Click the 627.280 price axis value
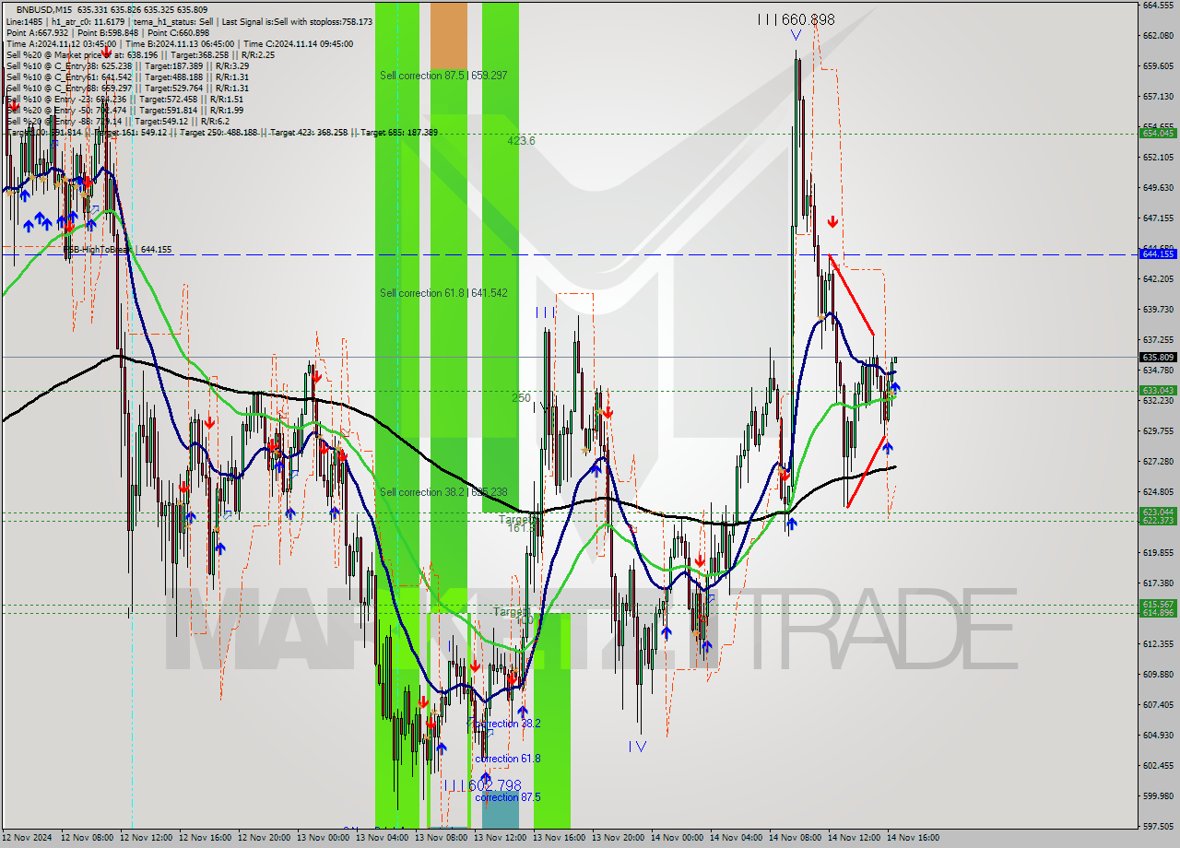The image size is (1180, 848). click(1158, 461)
